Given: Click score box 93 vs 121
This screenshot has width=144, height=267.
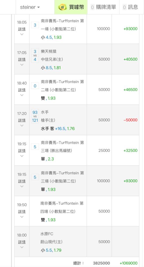Looking at the screenshot, I should point(35,116).
